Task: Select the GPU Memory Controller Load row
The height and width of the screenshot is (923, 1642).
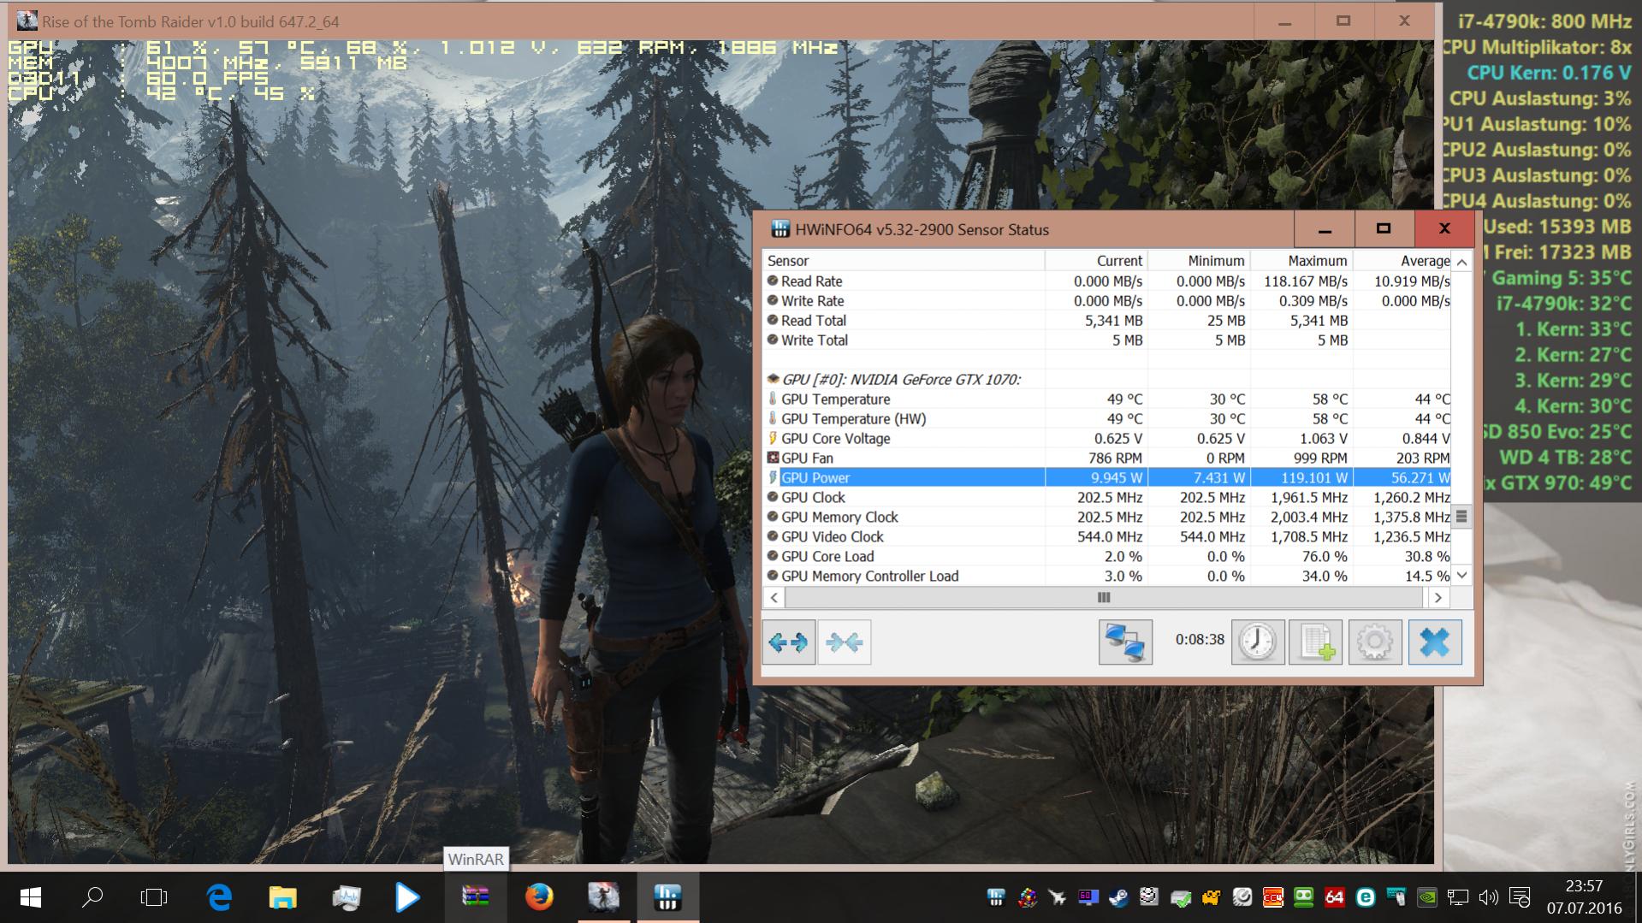Action: pyautogui.click(x=1107, y=577)
